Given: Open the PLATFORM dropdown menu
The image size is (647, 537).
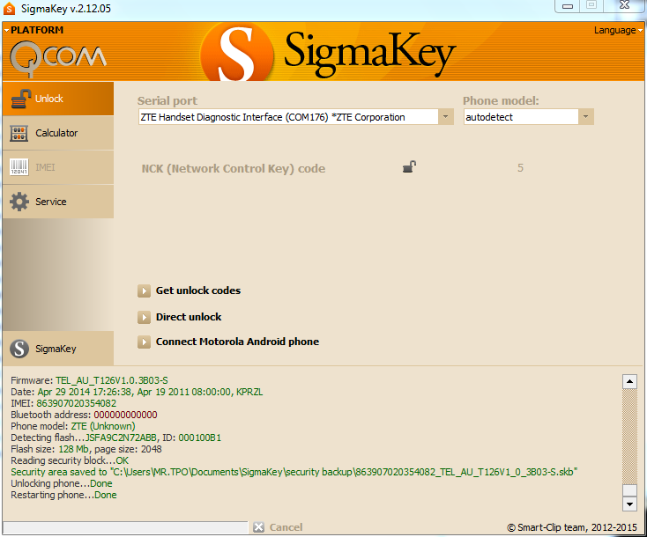Looking at the screenshot, I should [x=33, y=30].
